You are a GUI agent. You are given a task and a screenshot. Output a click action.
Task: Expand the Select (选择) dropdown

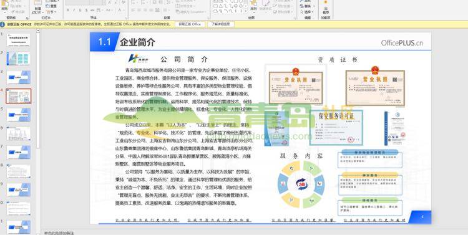click(313, 12)
